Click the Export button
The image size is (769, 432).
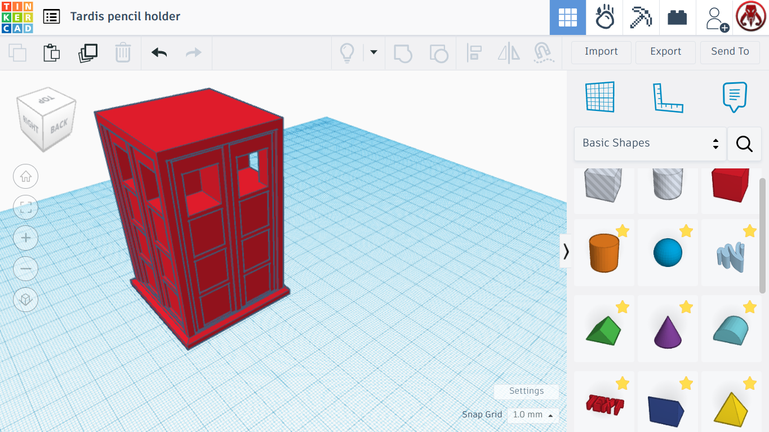(x=665, y=52)
